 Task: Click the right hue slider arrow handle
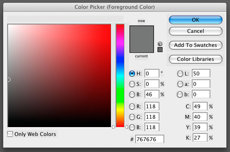tap(126, 127)
